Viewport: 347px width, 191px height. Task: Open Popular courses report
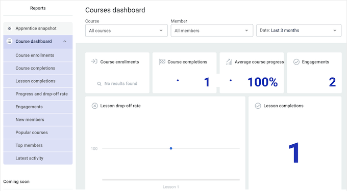38,133
